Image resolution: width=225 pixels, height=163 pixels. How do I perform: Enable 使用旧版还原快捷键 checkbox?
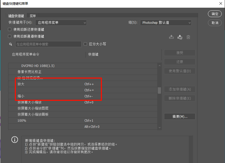[x=9, y=29]
